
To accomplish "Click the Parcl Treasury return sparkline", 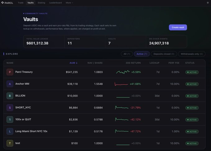I will [x=123, y=72].
